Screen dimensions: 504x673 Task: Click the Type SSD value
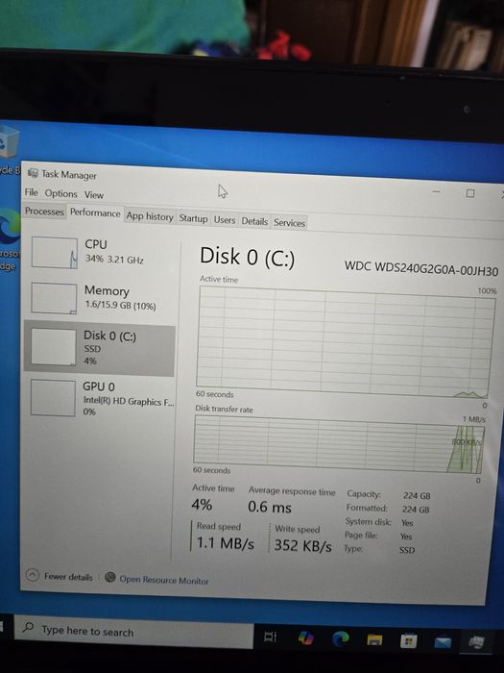pyautogui.click(x=407, y=550)
